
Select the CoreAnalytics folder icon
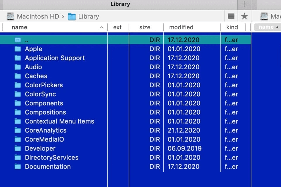(18, 130)
